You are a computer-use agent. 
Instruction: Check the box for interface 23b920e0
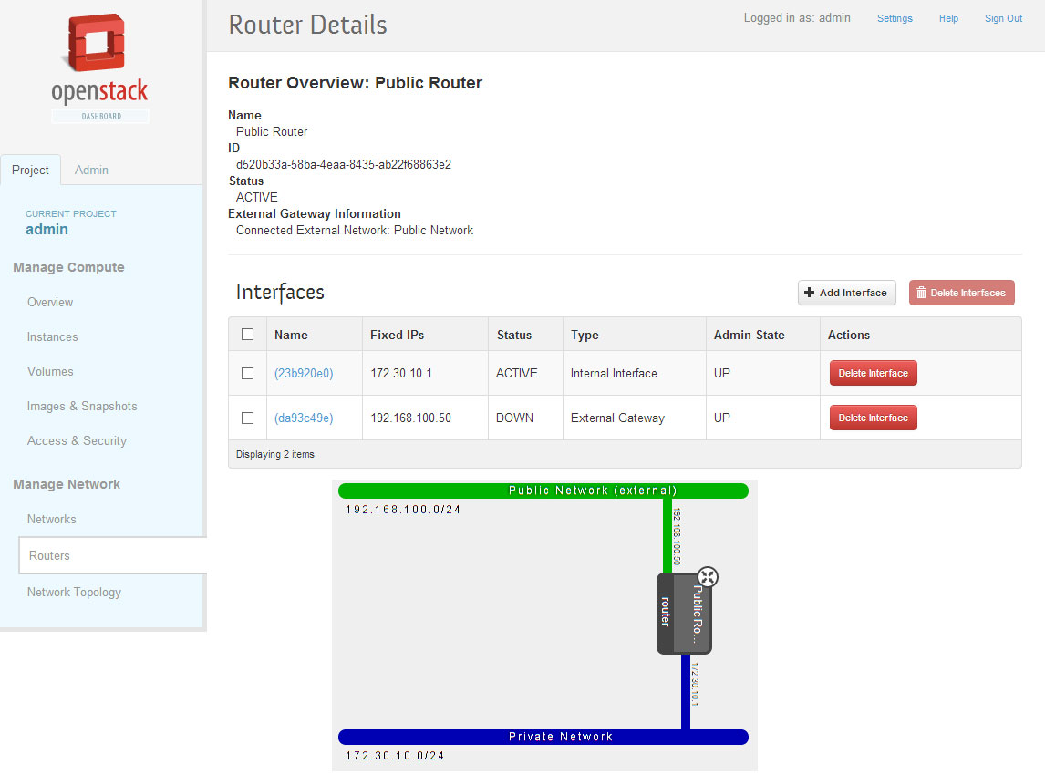pyautogui.click(x=247, y=373)
